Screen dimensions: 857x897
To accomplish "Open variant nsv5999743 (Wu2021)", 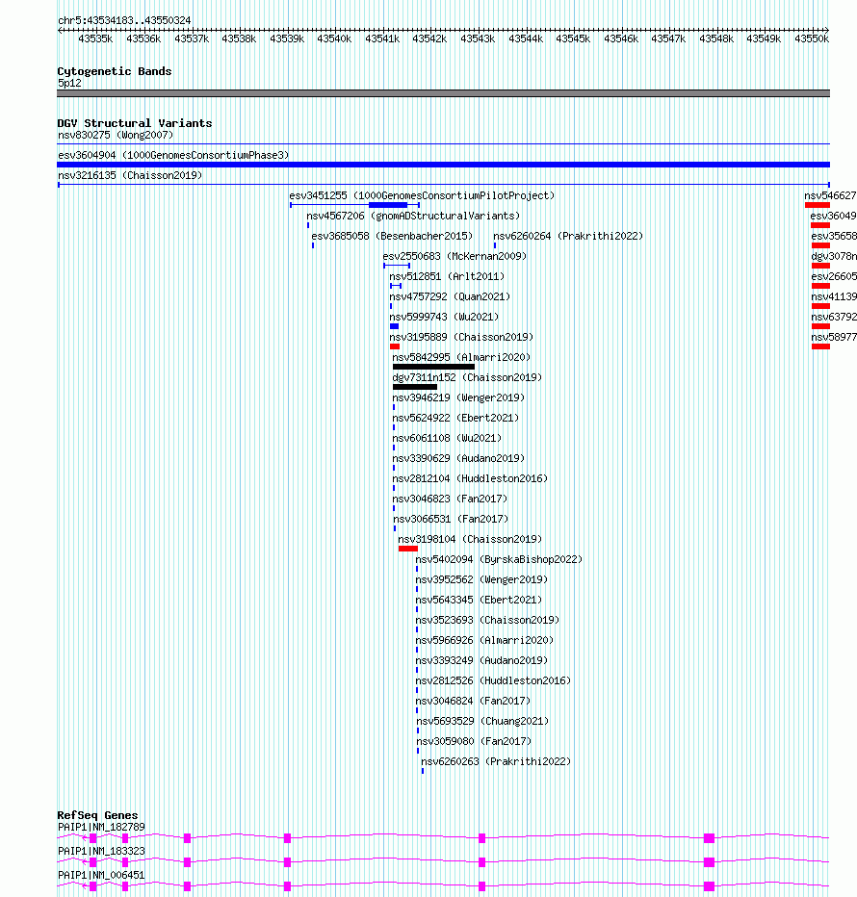I will point(444,317).
